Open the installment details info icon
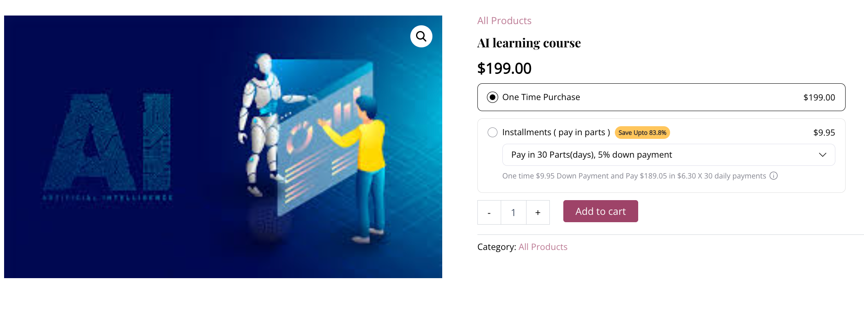 (x=774, y=176)
